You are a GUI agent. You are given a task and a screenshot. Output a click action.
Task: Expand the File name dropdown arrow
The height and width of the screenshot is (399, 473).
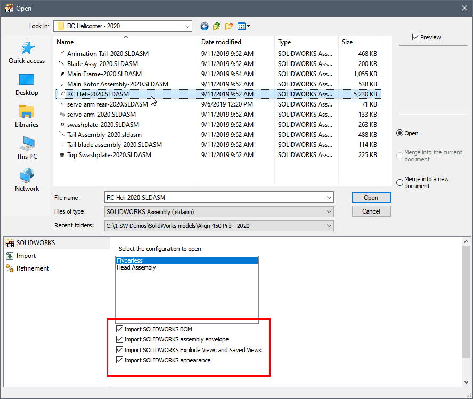(329, 198)
